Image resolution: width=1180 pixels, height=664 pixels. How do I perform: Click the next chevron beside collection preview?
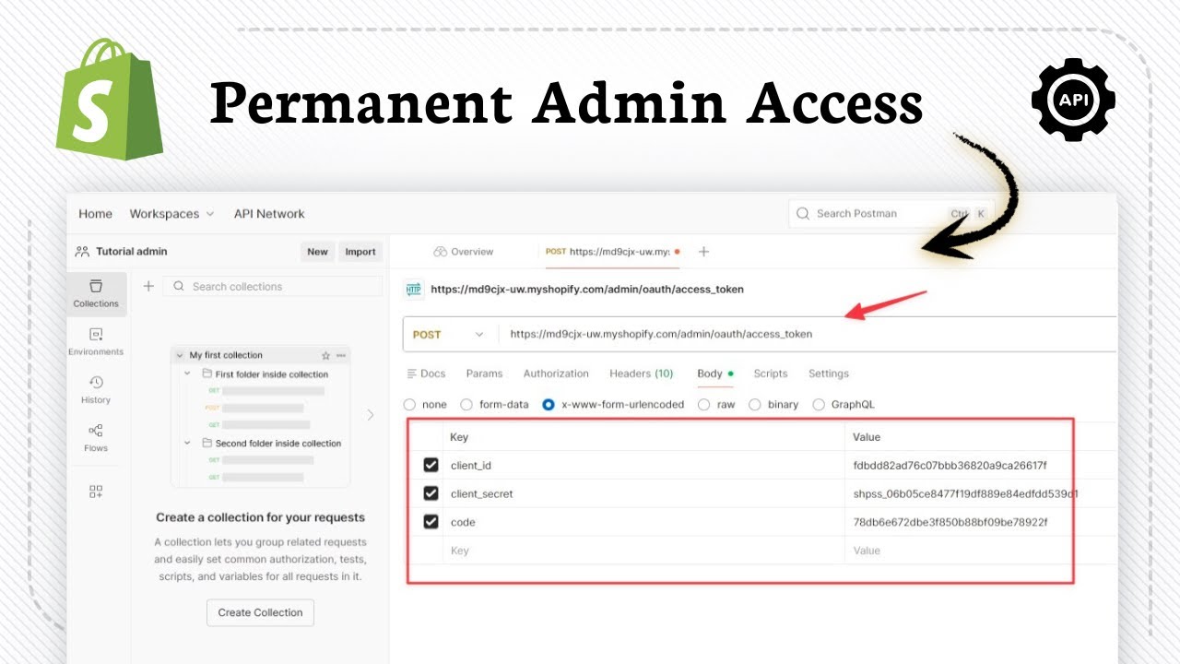coord(371,415)
